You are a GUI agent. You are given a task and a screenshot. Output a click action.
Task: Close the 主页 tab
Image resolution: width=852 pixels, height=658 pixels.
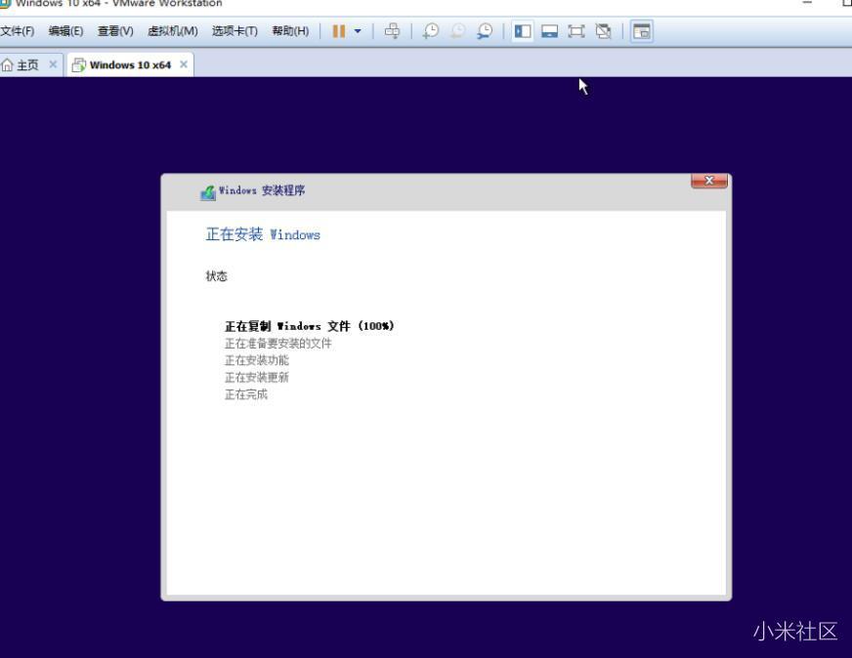pos(53,64)
